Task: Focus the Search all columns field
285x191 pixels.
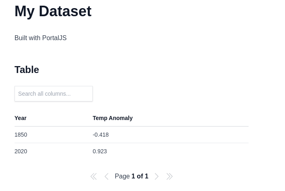Action: [x=53, y=94]
